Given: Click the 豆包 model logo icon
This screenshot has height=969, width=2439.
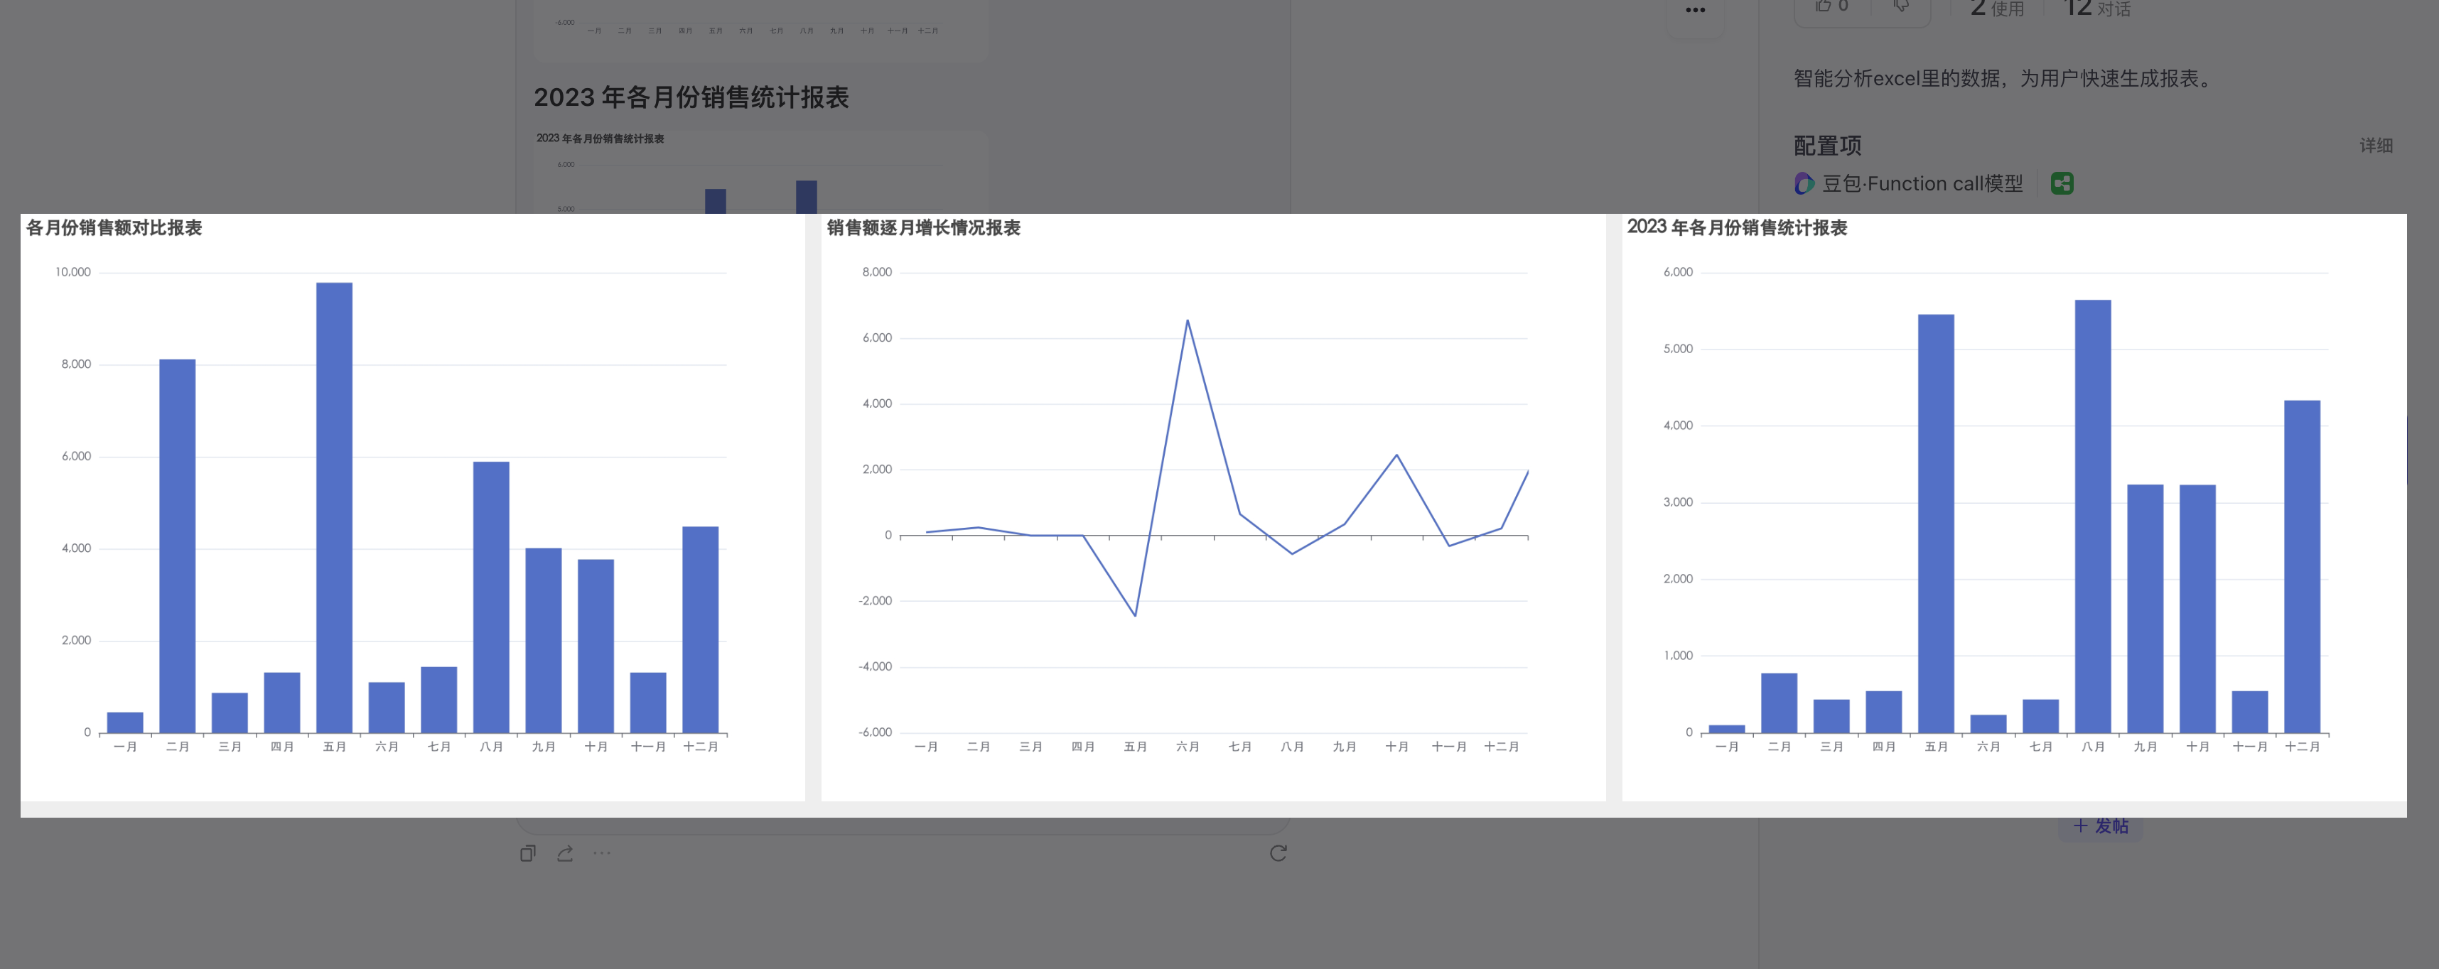Looking at the screenshot, I should (1804, 183).
